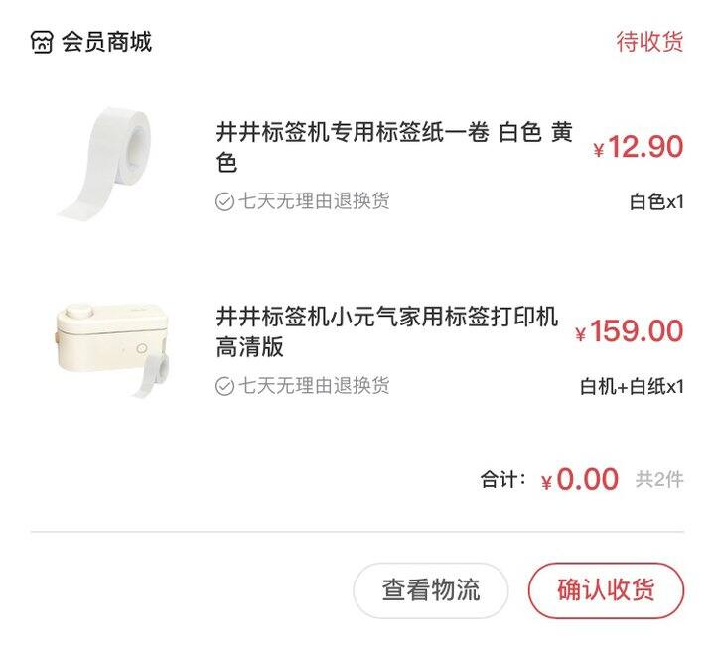Screen dimensions: 715x645
Task: Tap the 白机+白纸x1 variant label
Action: (632, 387)
